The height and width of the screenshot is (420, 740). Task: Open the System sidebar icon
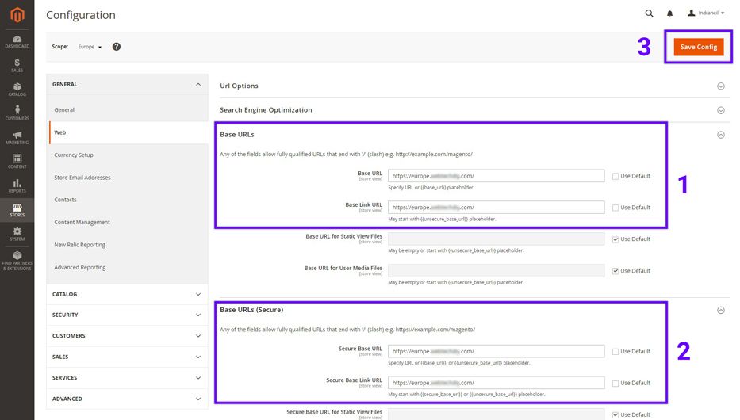[17, 234]
